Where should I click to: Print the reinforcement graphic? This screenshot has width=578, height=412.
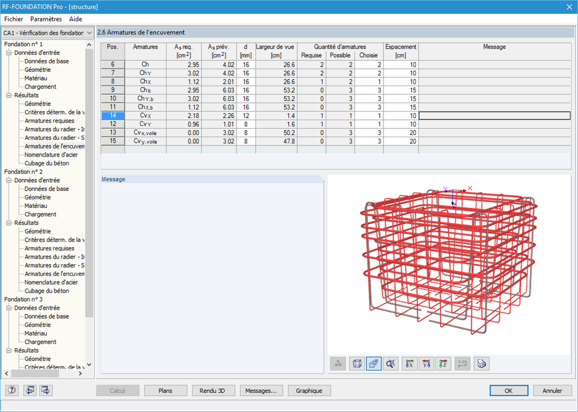tap(481, 364)
